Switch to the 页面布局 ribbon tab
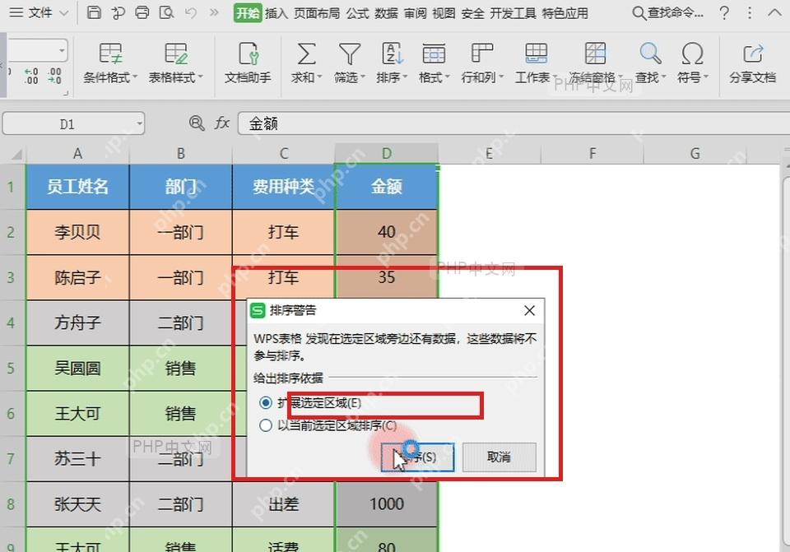This screenshot has width=790, height=552. point(317,12)
